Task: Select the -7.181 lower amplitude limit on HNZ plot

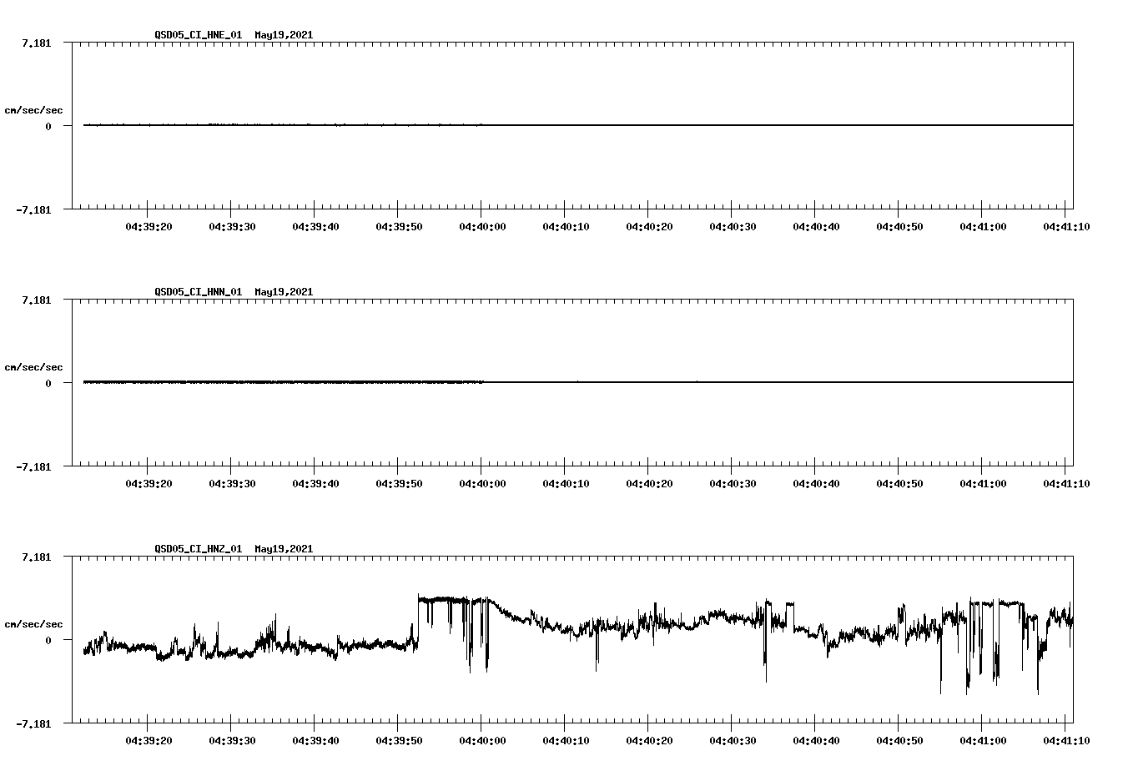Action: point(33,724)
